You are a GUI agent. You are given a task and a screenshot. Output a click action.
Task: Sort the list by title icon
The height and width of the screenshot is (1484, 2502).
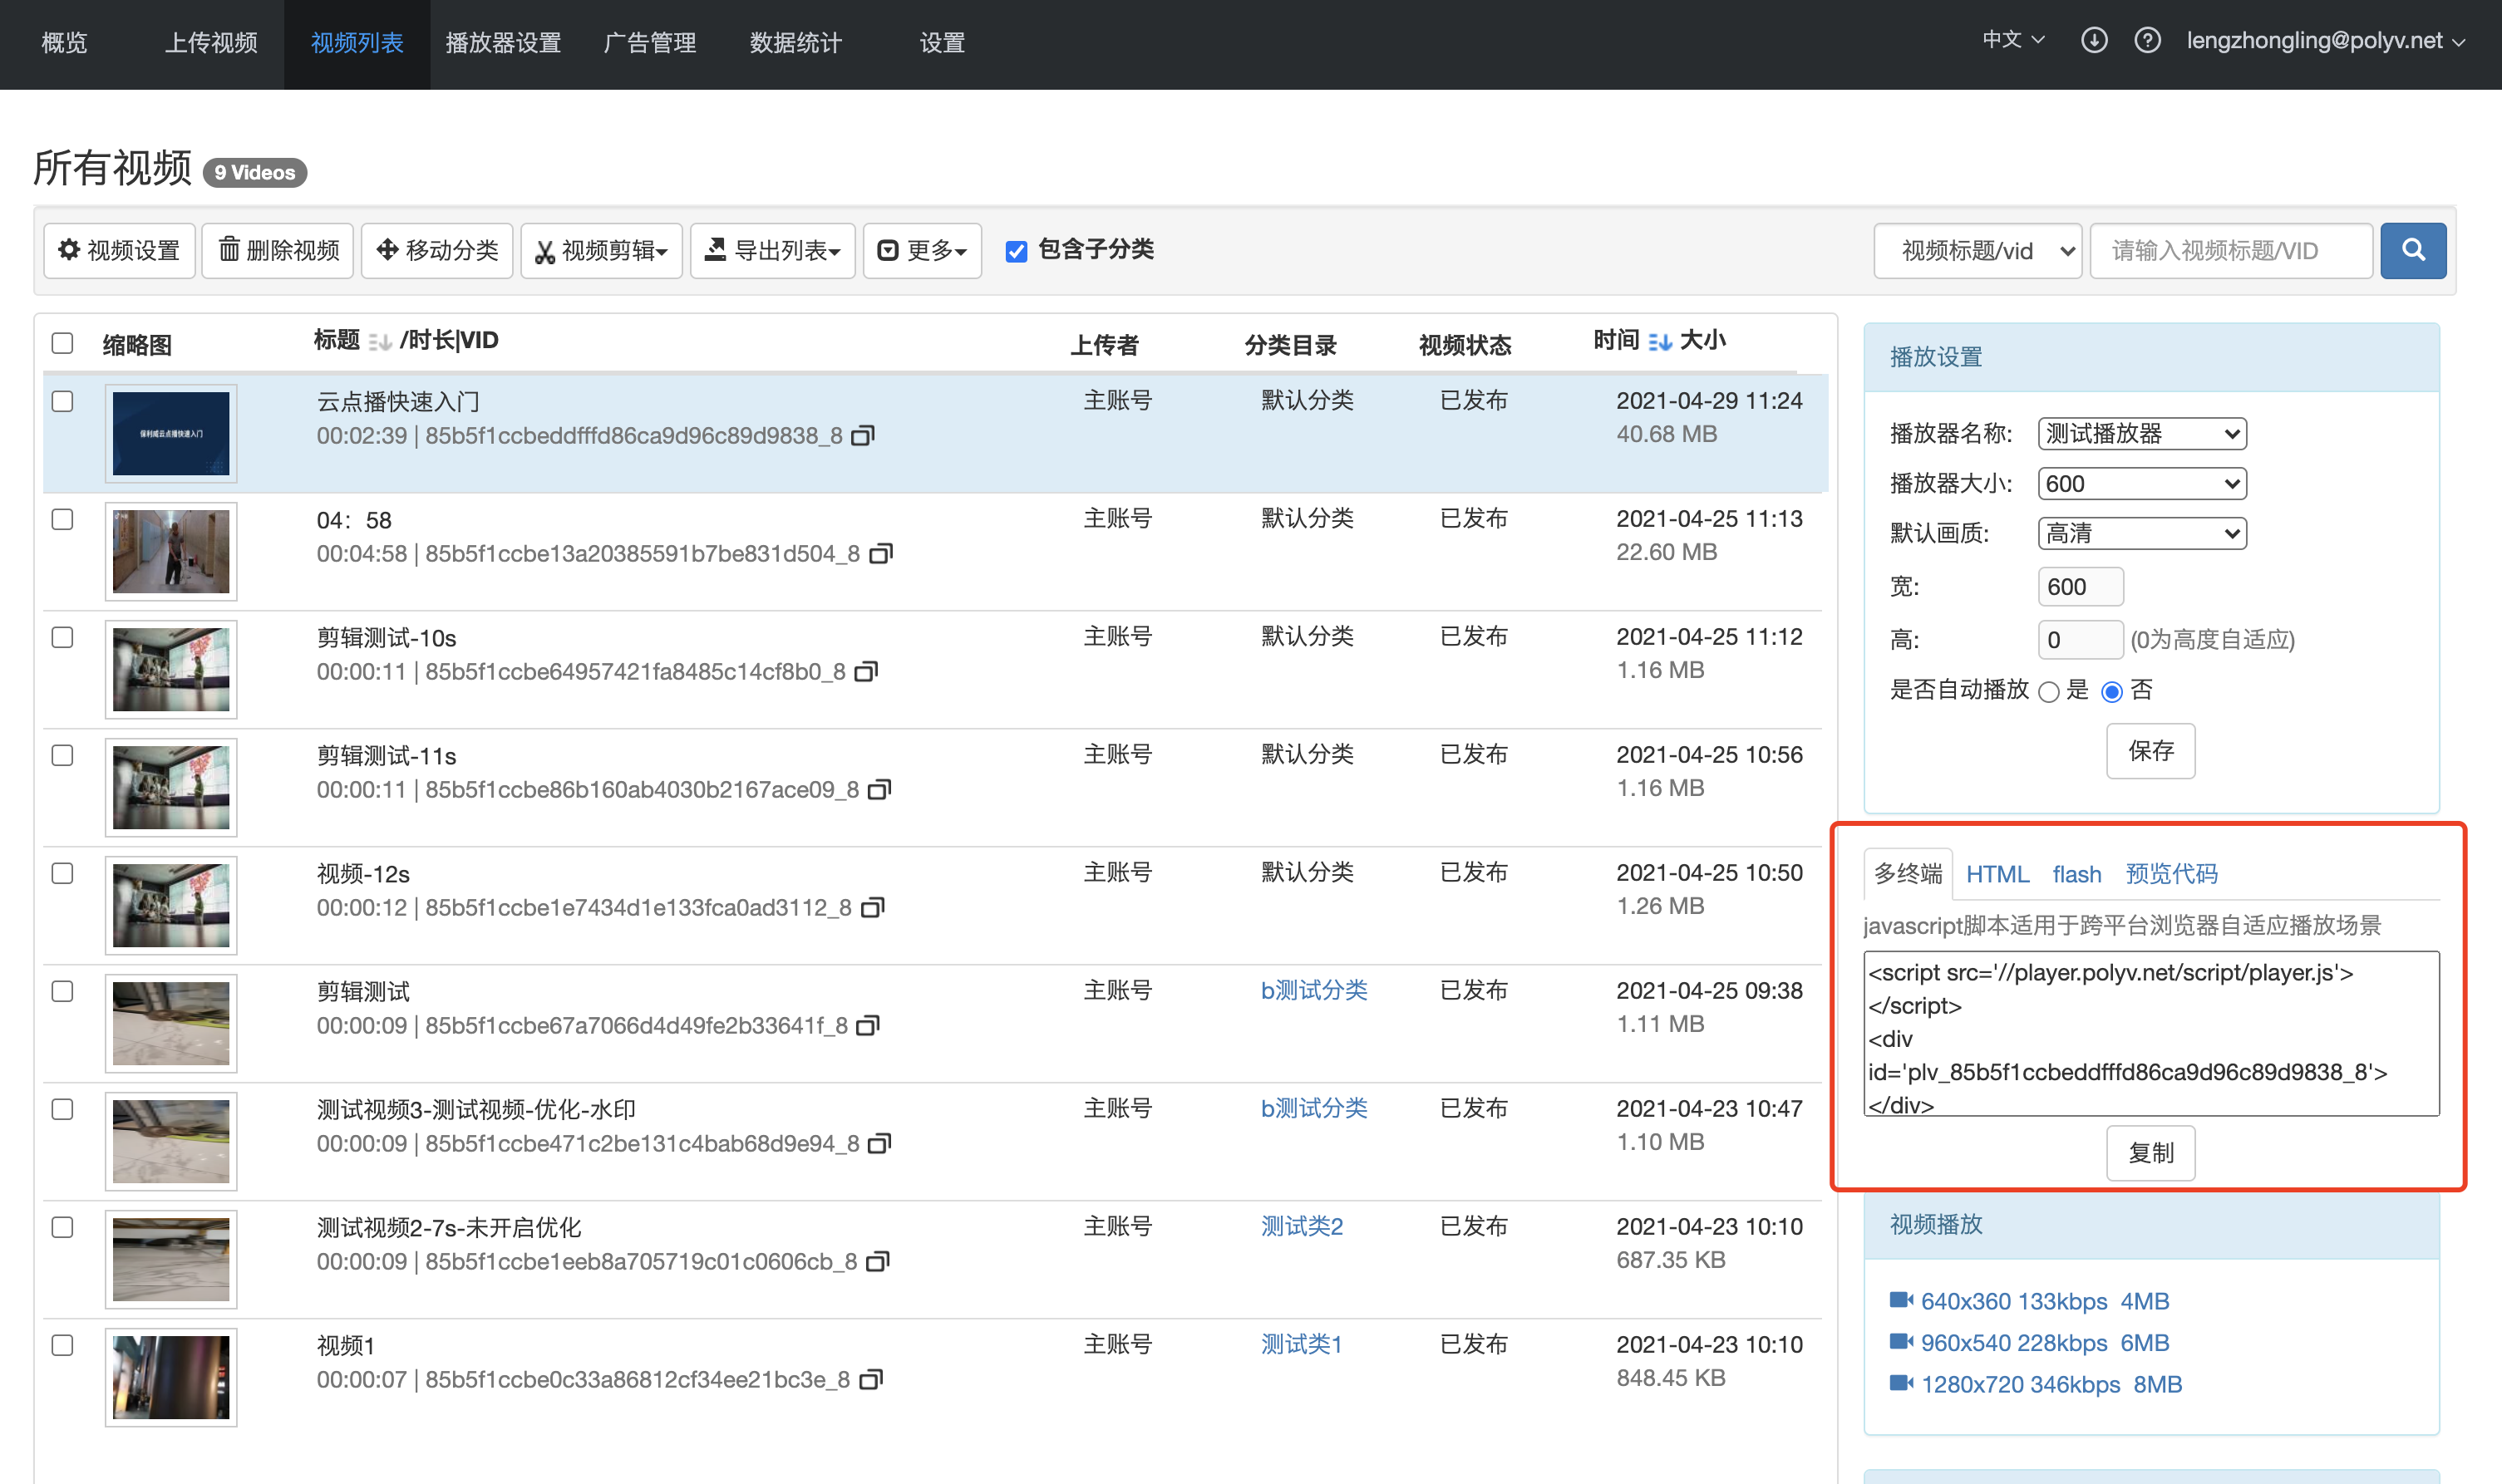(379, 342)
